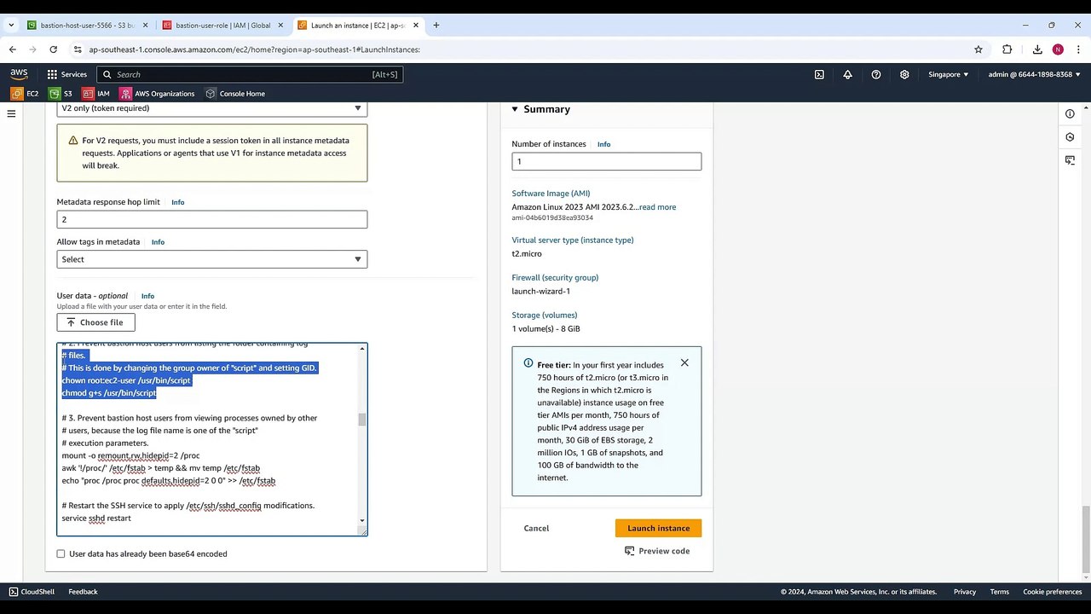Select the Launch an instance EC2 tab
Screen dimensions: 1091x614
point(358,26)
